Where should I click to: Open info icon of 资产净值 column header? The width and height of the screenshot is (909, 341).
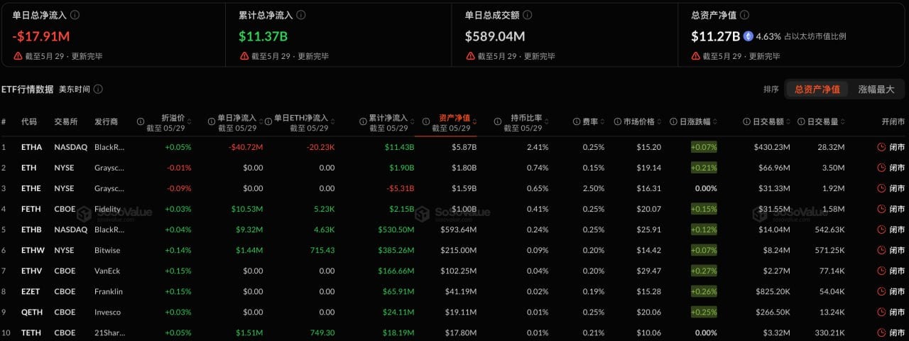(x=426, y=121)
